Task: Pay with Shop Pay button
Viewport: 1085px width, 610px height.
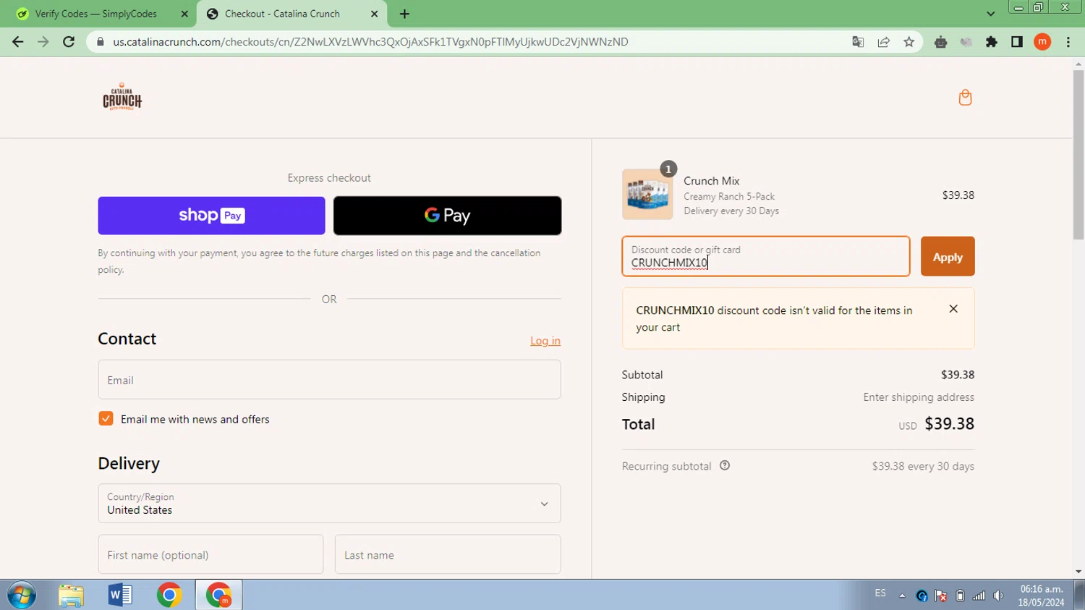Action: tap(211, 216)
